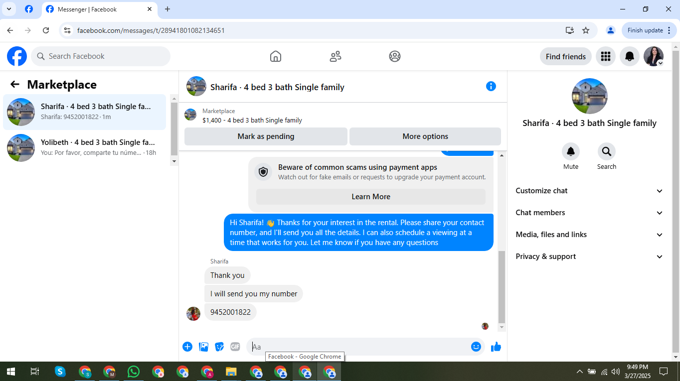Focus the Search Facebook field
The image size is (680, 381).
point(101,56)
